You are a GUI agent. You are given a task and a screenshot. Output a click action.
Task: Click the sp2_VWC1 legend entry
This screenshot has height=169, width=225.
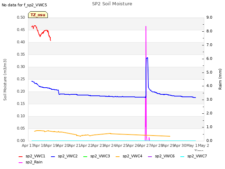[x=32, y=156]
